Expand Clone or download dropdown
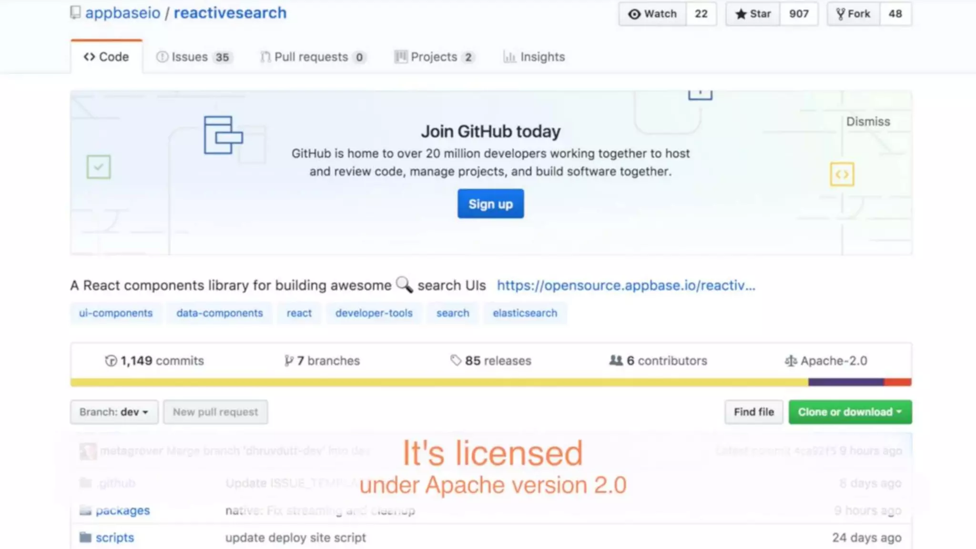The image size is (976, 549). pos(850,412)
